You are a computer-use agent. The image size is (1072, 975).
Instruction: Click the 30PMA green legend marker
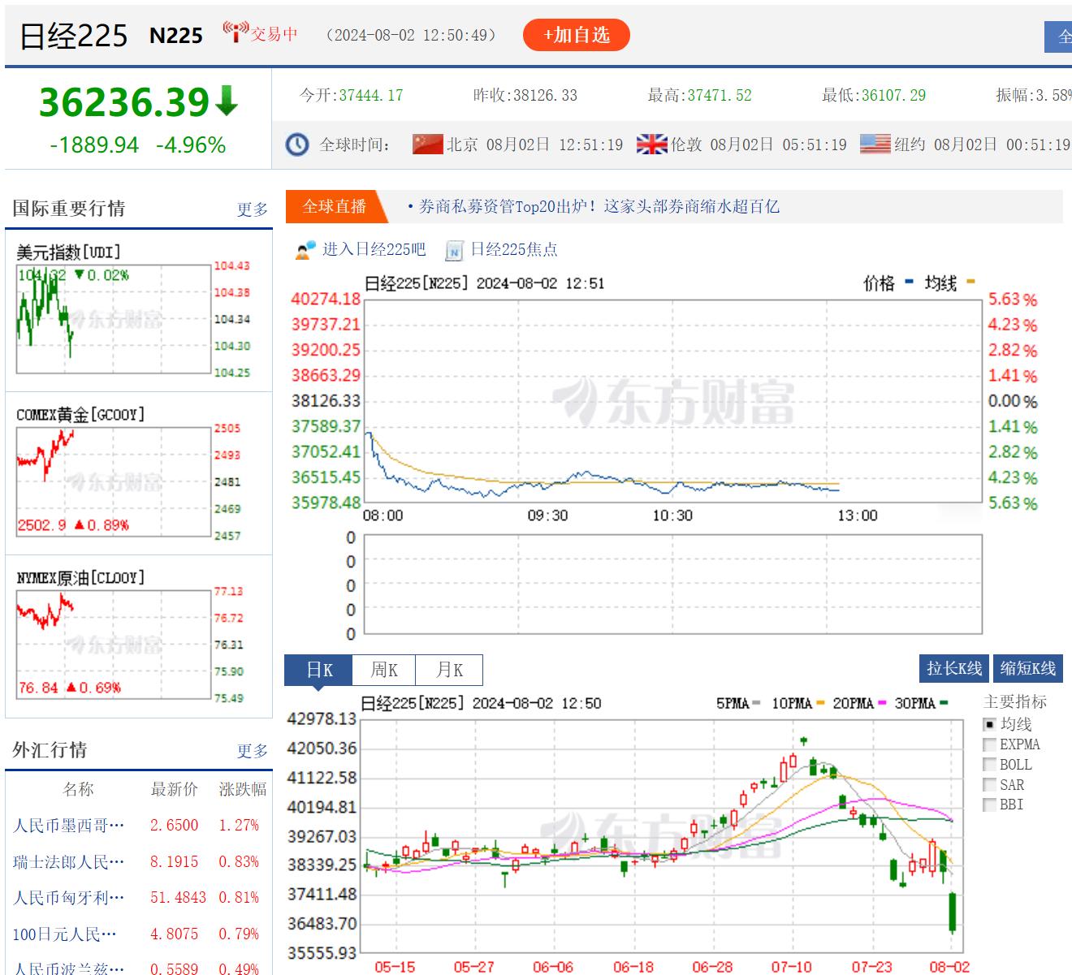[944, 703]
